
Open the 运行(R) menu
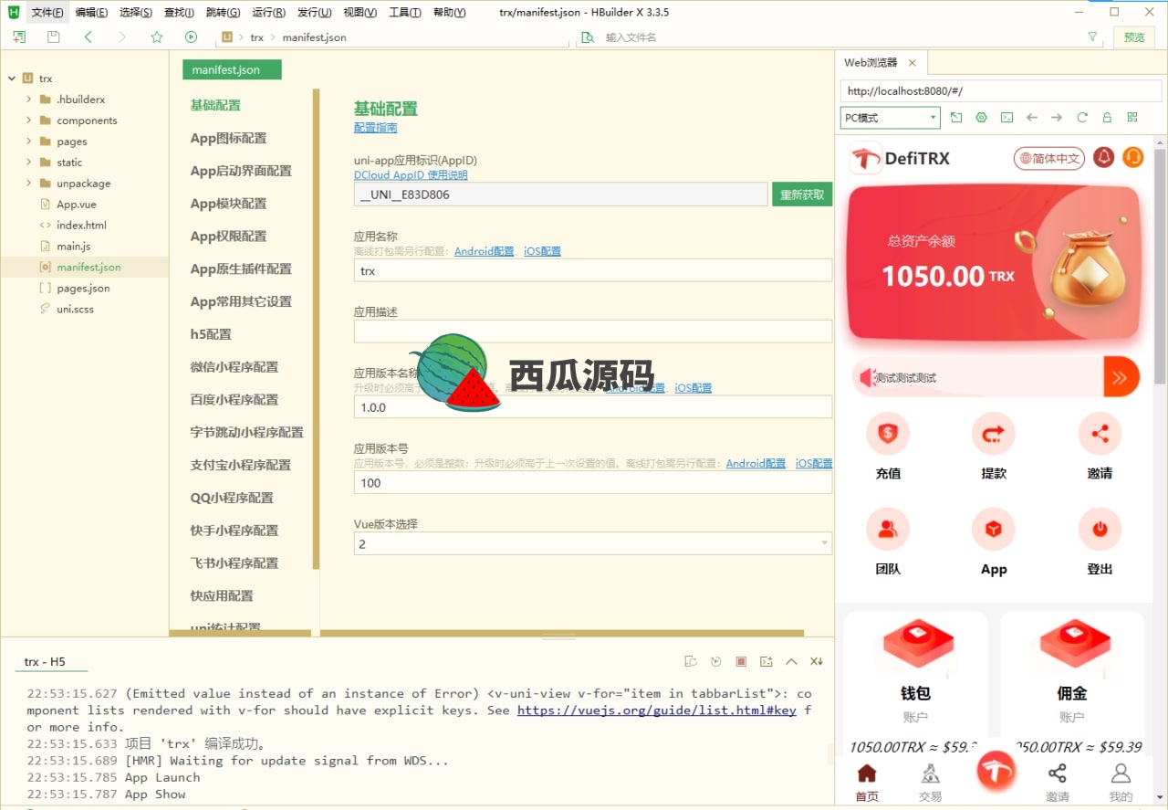268,12
